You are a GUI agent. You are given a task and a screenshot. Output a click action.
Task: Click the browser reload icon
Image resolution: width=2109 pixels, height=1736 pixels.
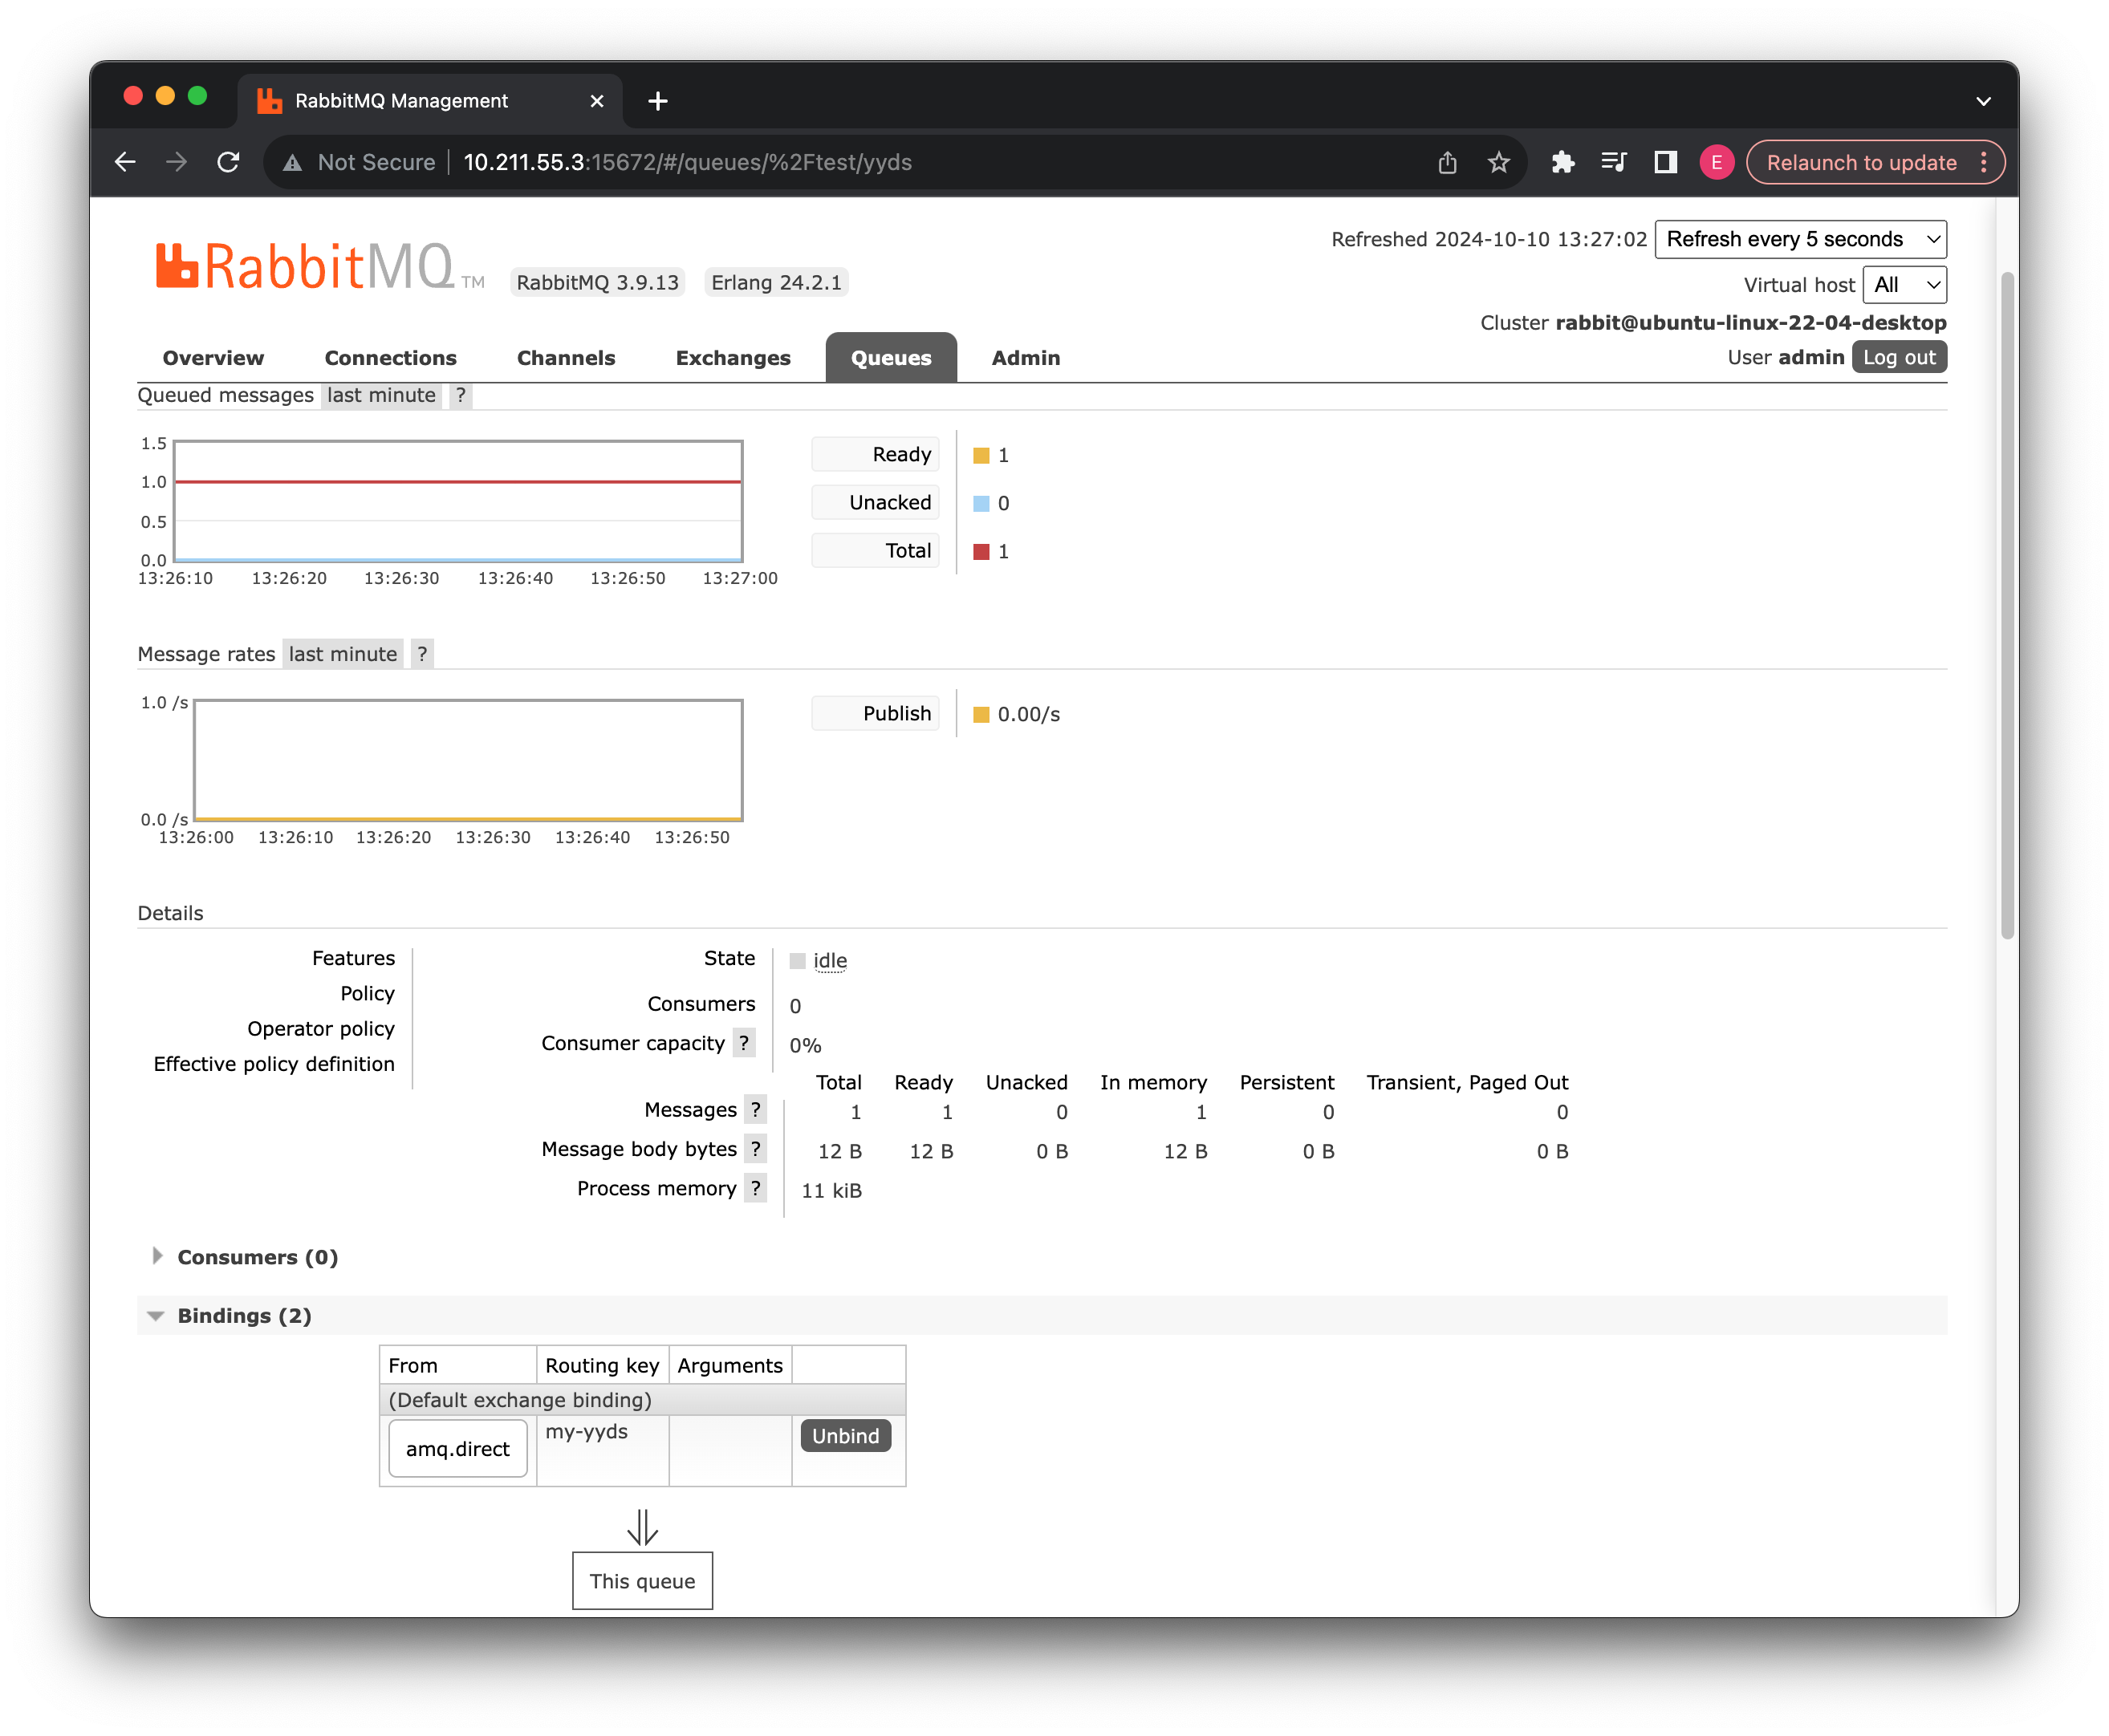pos(228,162)
